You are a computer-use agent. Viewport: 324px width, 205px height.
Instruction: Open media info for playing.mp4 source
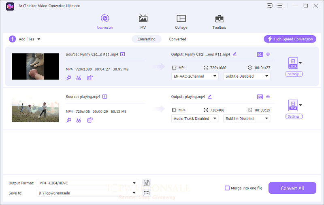(x=105, y=97)
